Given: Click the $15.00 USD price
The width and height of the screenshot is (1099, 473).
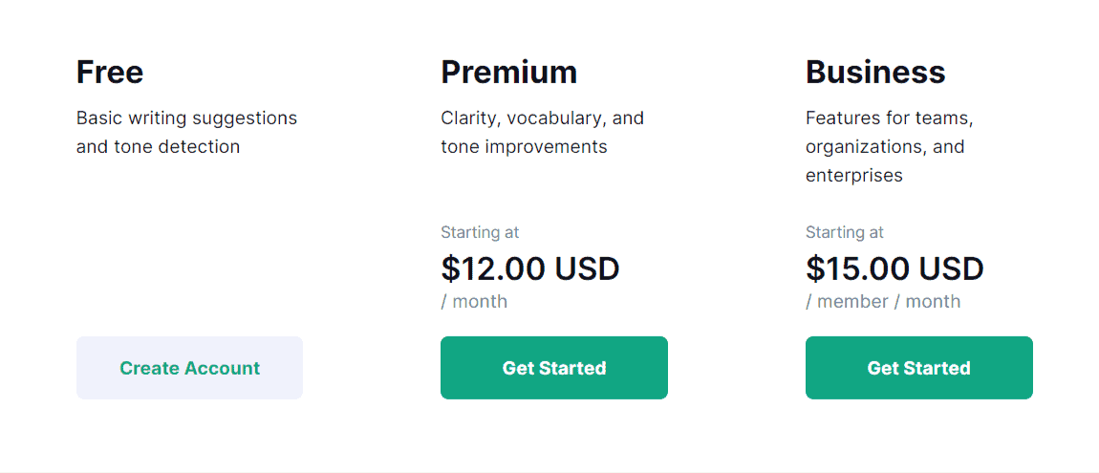Looking at the screenshot, I should coord(894,269).
